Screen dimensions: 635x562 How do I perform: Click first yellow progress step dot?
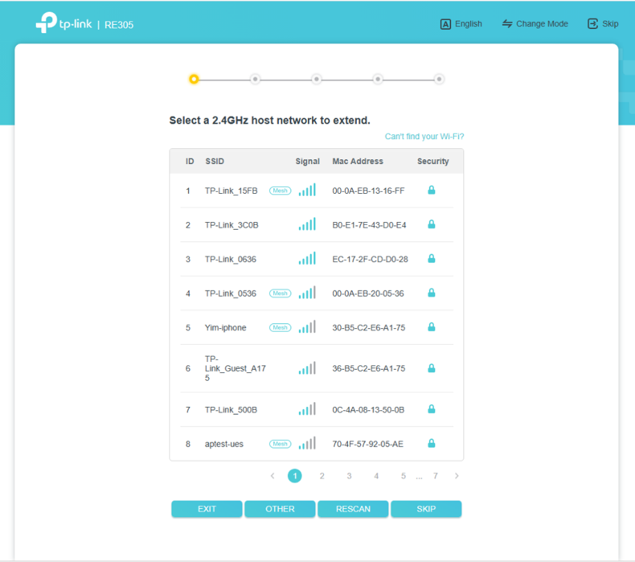click(194, 79)
